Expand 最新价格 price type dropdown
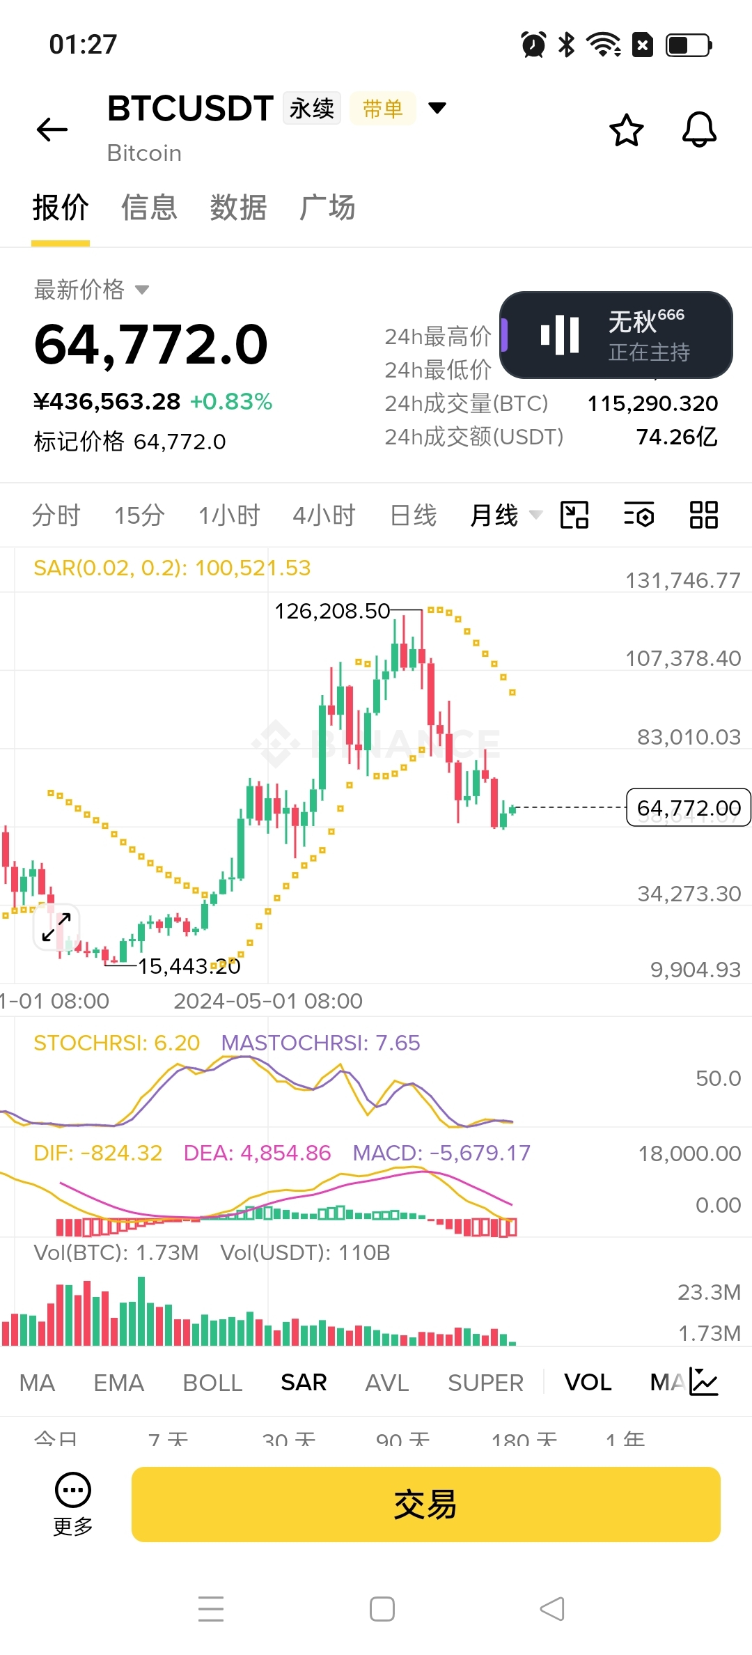752x1655 pixels. click(x=142, y=290)
